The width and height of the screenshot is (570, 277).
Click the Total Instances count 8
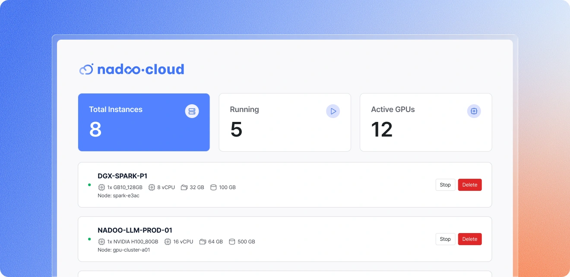click(x=95, y=129)
